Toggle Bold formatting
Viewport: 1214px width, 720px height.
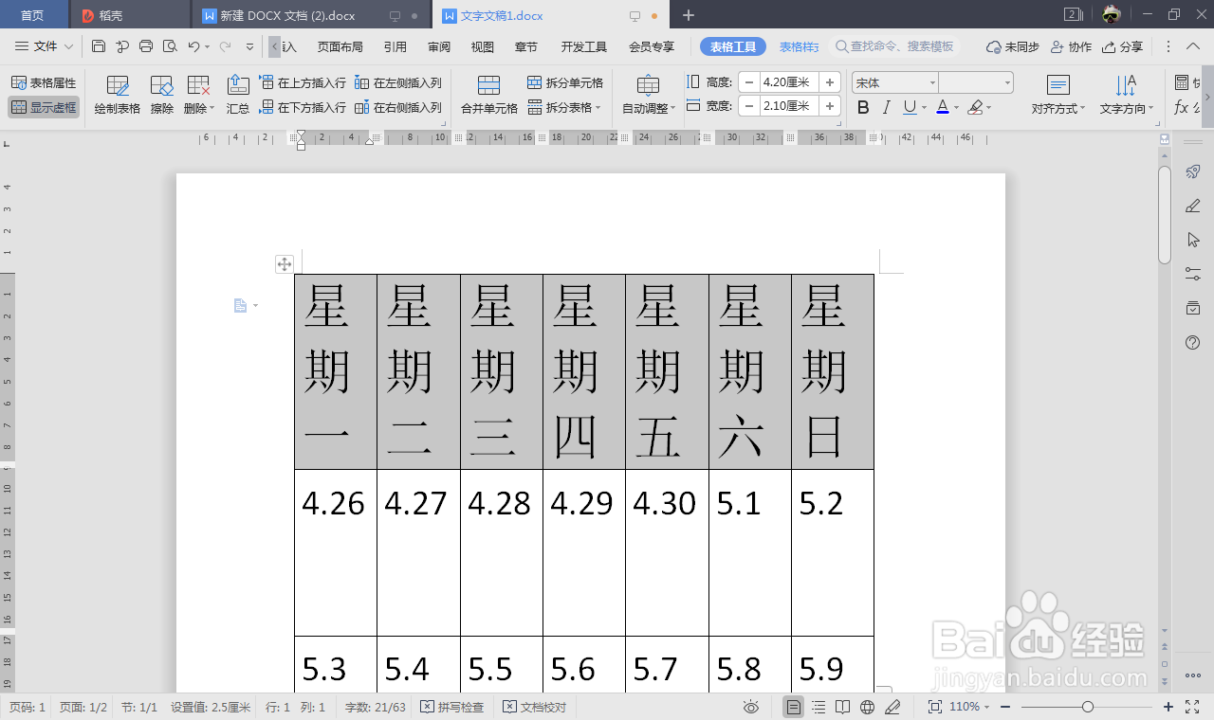pos(863,108)
